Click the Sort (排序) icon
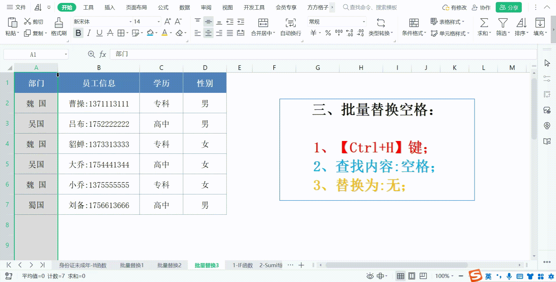The width and height of the screenshot is (556, 282). coord(522,23)
